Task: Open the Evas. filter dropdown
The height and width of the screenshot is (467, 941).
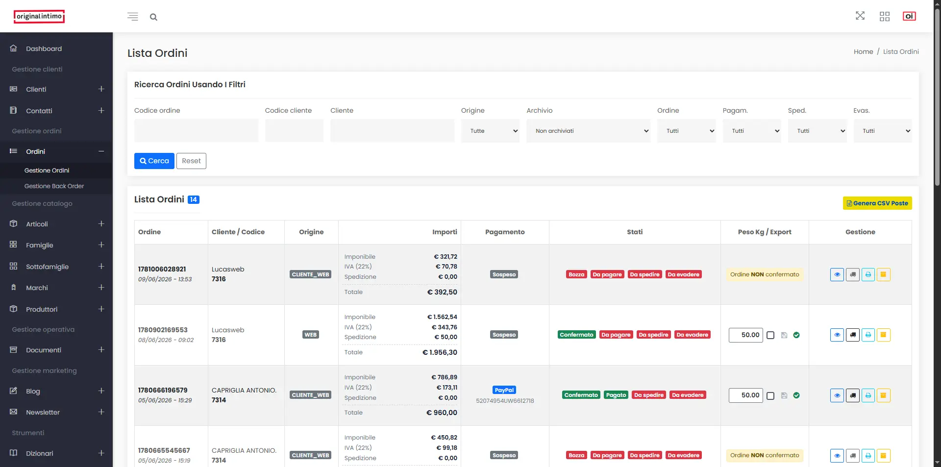Action: click(x=883, y=131)
